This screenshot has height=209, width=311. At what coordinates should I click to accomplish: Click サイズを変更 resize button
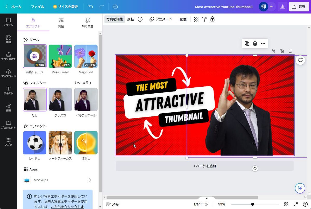(x=66, y=7)
